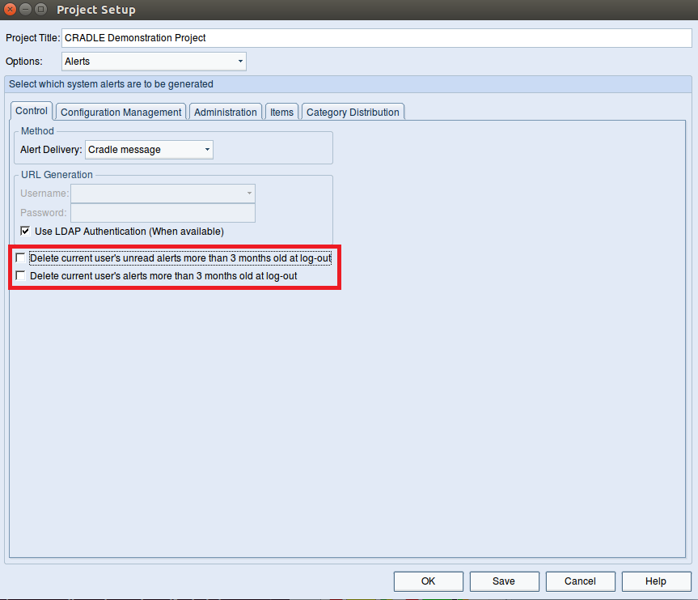The width and height of the screenshot is (698, 600).
Task: Open Help for Project Setup
Action: [x=656, y=581]
